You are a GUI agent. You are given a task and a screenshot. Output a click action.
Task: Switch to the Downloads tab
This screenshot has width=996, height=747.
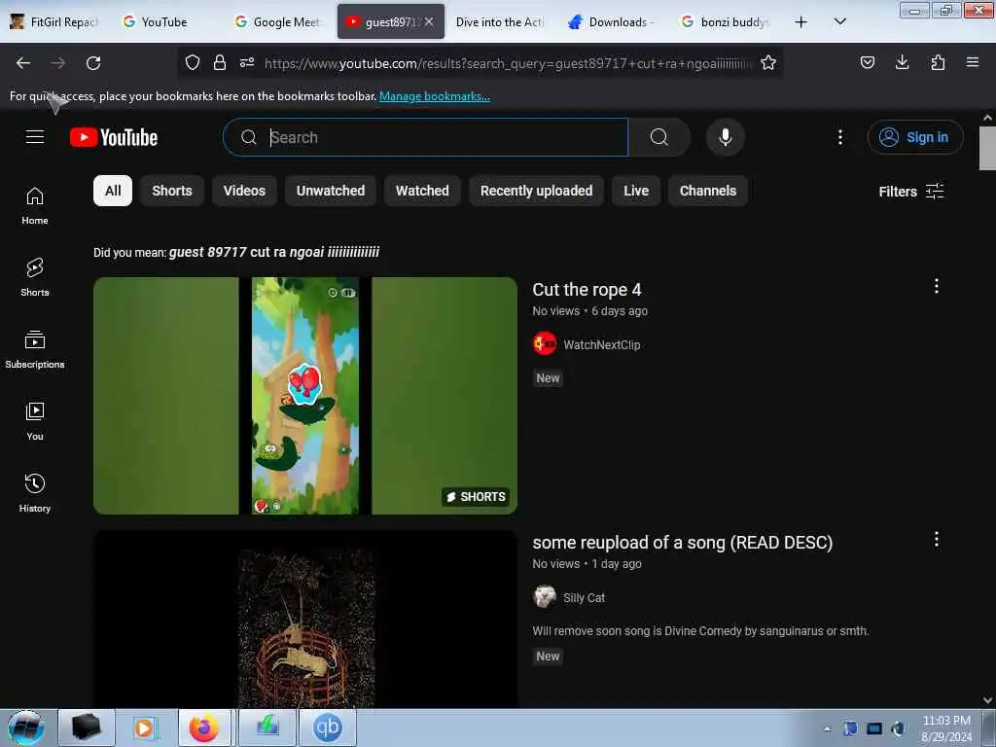tap(613, 21)
